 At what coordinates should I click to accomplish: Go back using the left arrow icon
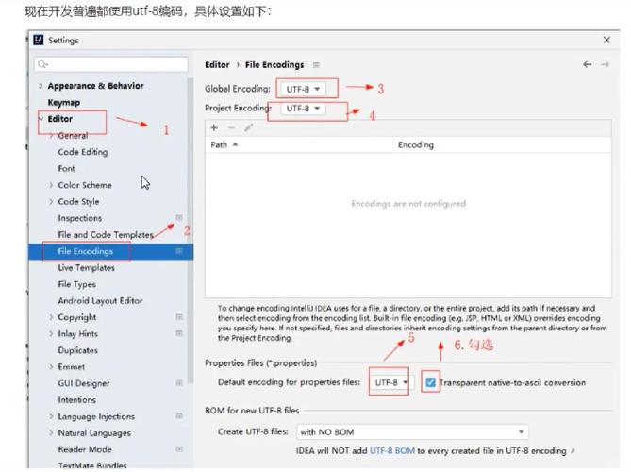click(x=587, y=64)
